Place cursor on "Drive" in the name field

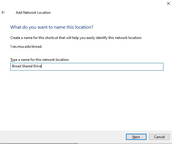click(x=37, y=66)
